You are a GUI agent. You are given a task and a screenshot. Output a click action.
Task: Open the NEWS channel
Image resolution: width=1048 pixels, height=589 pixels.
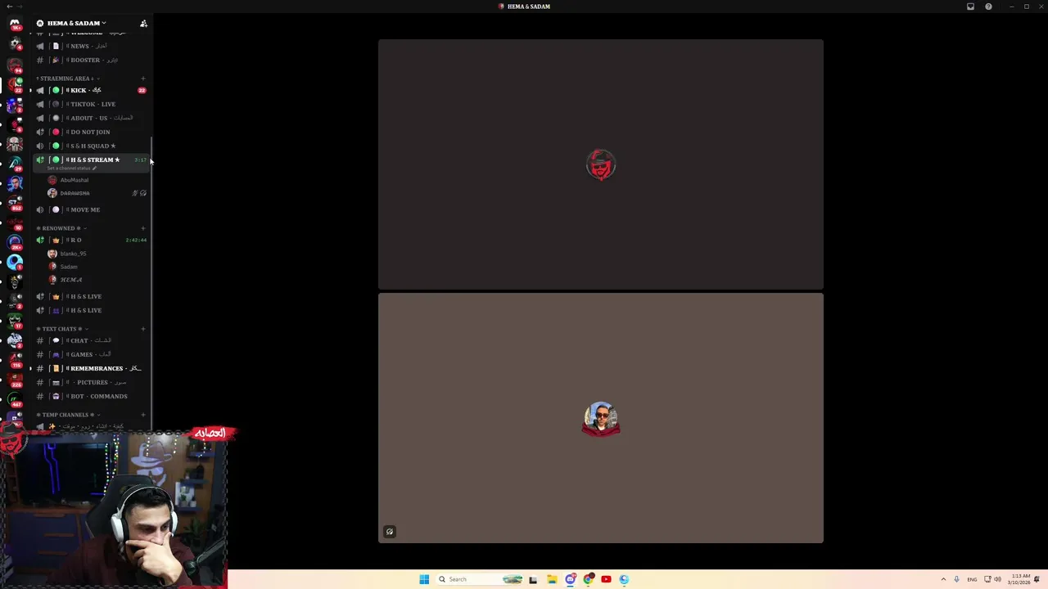tap(91, 46)
